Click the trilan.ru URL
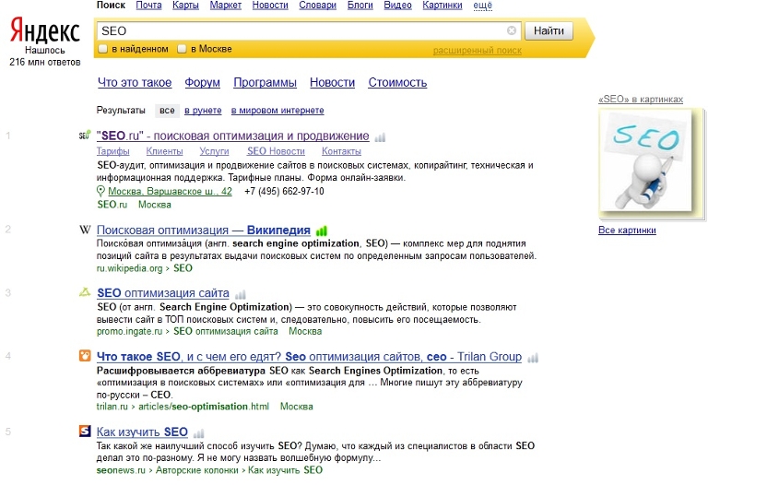 click(x=112, y=407)
